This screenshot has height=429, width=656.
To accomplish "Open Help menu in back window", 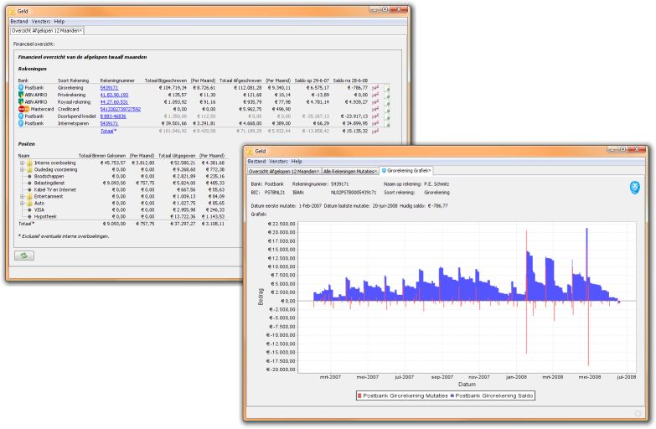I will pos(59,21).
